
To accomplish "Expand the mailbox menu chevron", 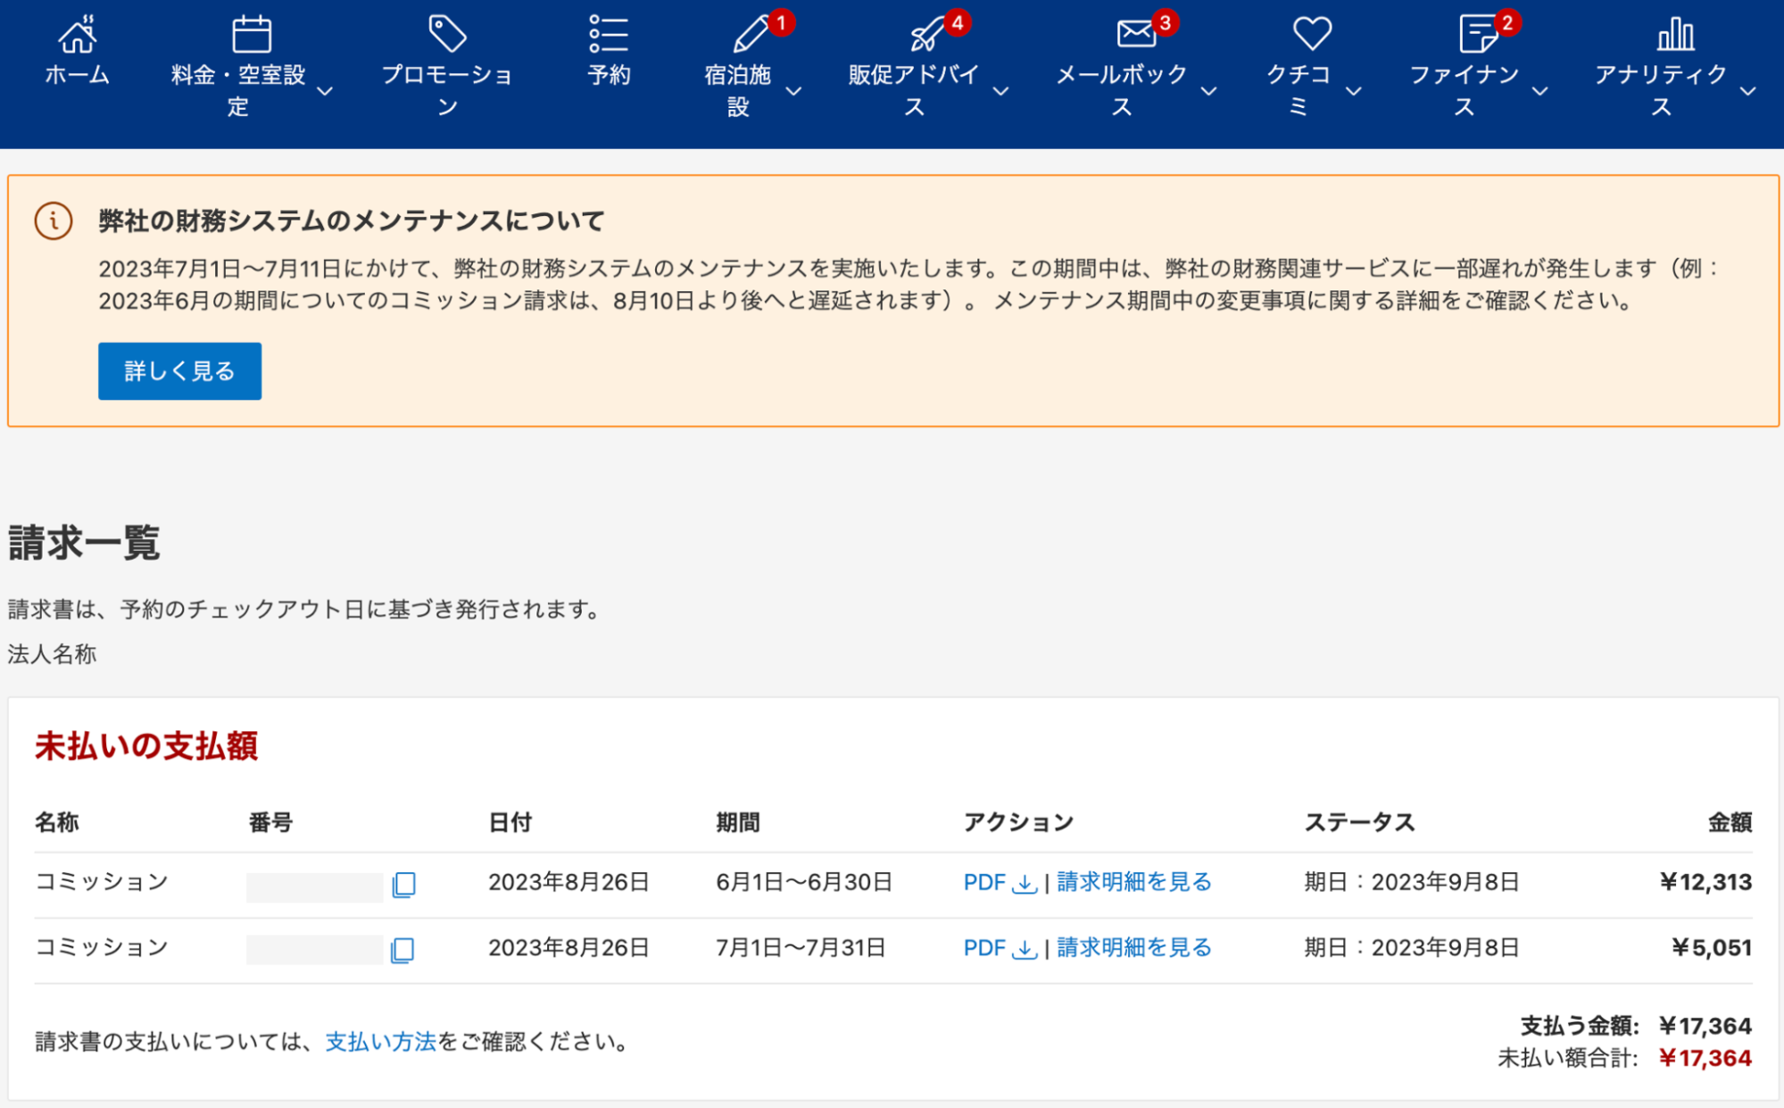I will pos(1208,91).
